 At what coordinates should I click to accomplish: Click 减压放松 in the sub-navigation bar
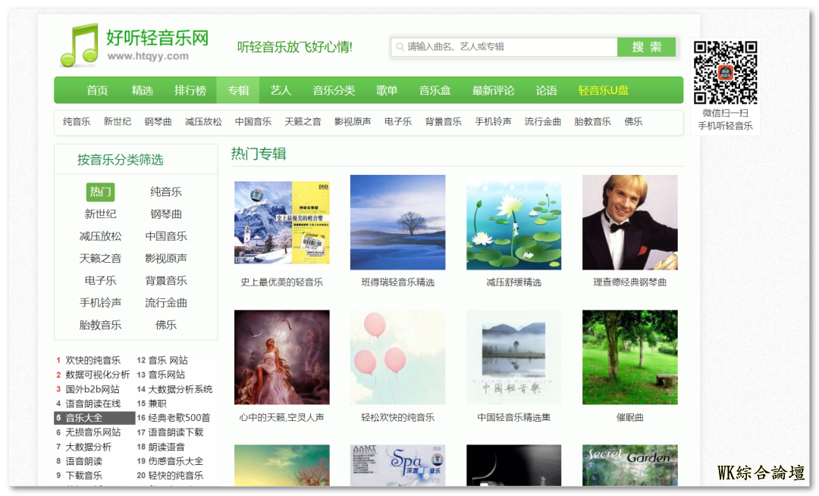[x=203, y=121]
